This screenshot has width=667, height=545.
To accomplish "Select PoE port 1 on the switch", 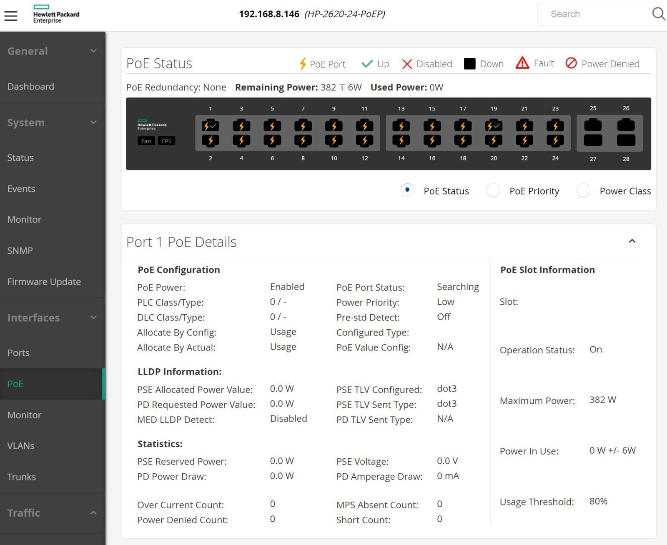I will tap(210, 125).
